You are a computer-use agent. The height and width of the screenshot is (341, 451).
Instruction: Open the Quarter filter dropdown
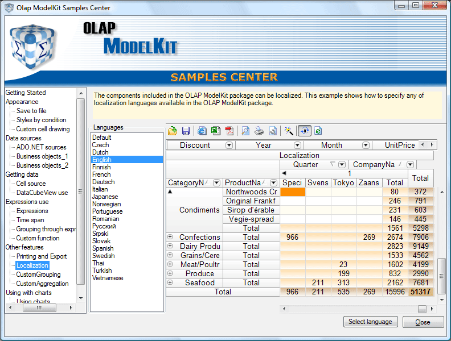click(x=342, y=165)
